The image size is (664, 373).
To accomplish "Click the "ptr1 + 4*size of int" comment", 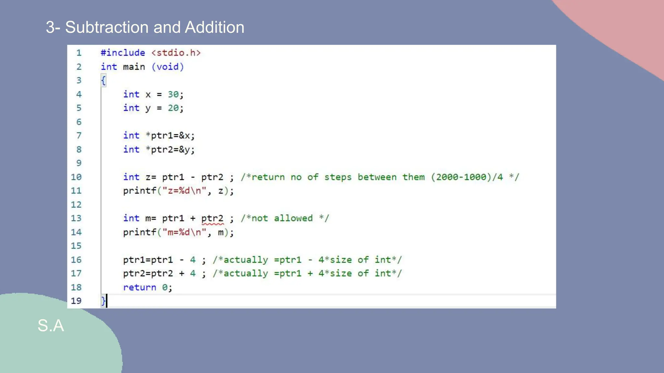I will 307,274.
